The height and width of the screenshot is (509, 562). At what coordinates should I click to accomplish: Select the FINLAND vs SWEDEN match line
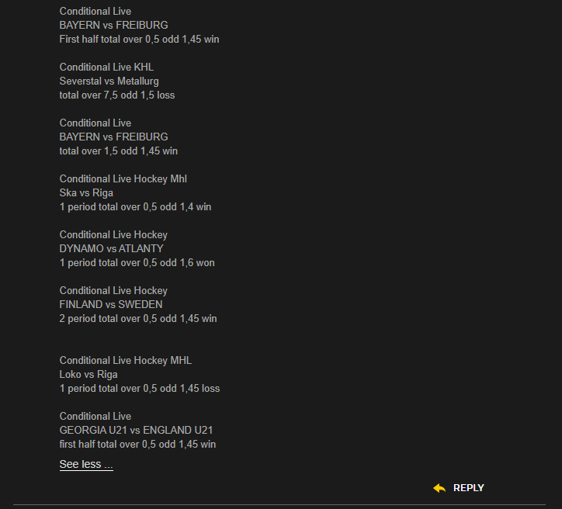[111, 304]
